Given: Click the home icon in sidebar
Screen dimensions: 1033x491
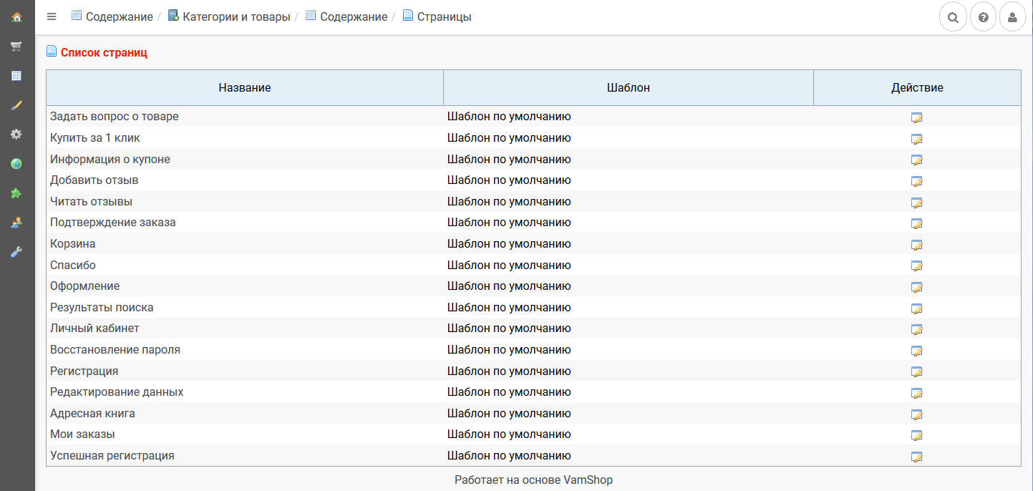Looking at the screenshot, I should click(16, 16).
